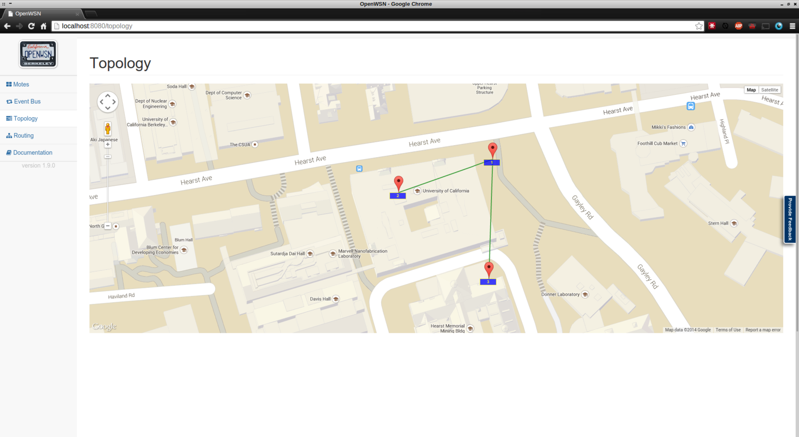This screenshot has height=437, width=799.
Task: Click the Stern Hall place icon
Action: pos(734,223)
